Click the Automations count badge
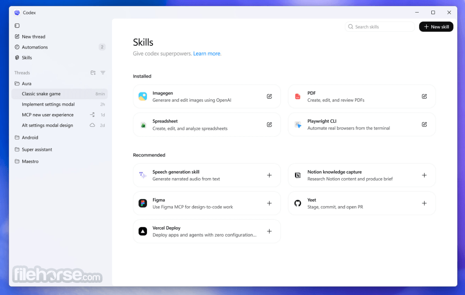This screenshot has width=465, height=295. coord(102,47)
